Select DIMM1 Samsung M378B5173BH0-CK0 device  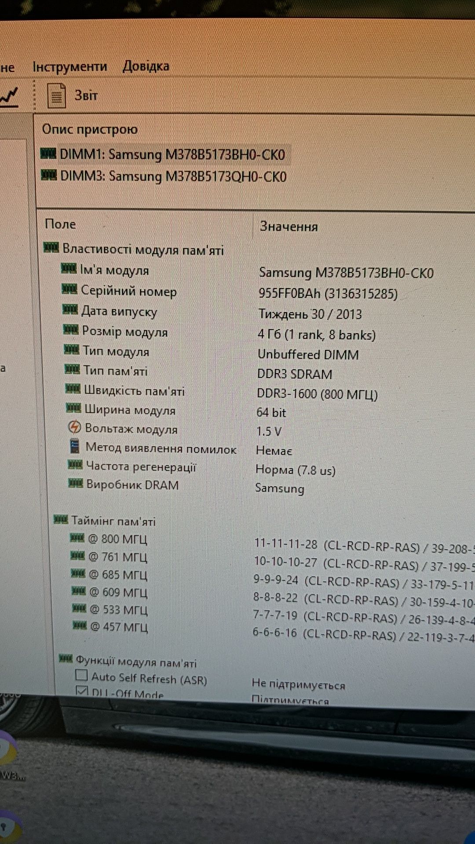click(x=172, y=155)
